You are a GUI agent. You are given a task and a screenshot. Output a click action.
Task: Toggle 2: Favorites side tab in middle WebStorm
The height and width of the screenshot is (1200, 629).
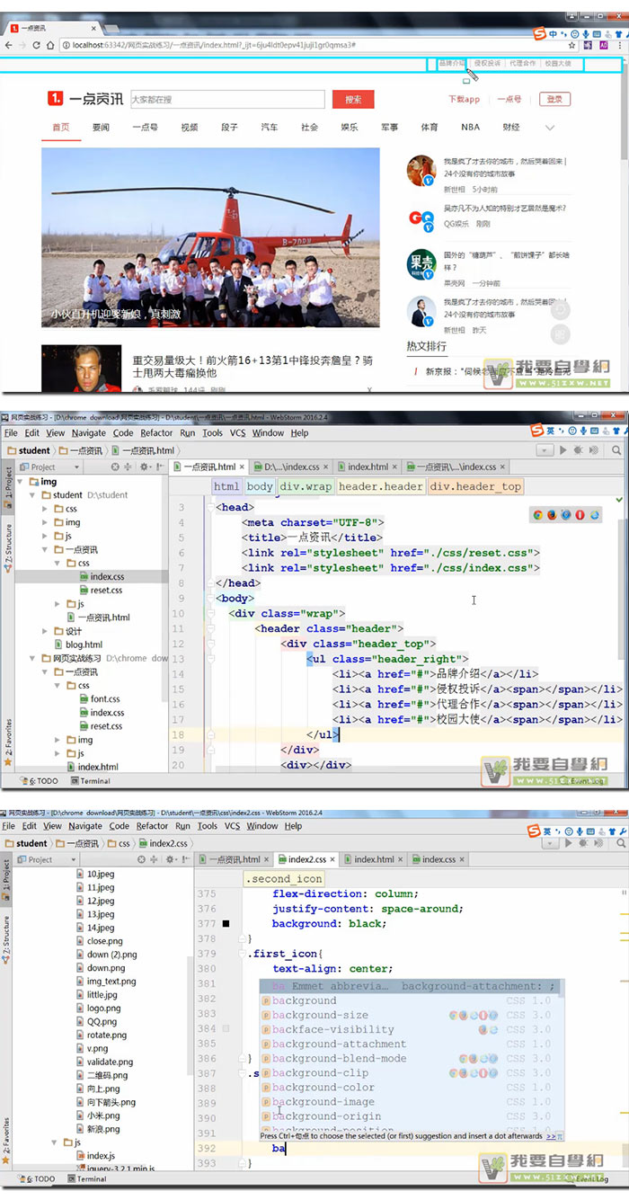coord(7,742)
